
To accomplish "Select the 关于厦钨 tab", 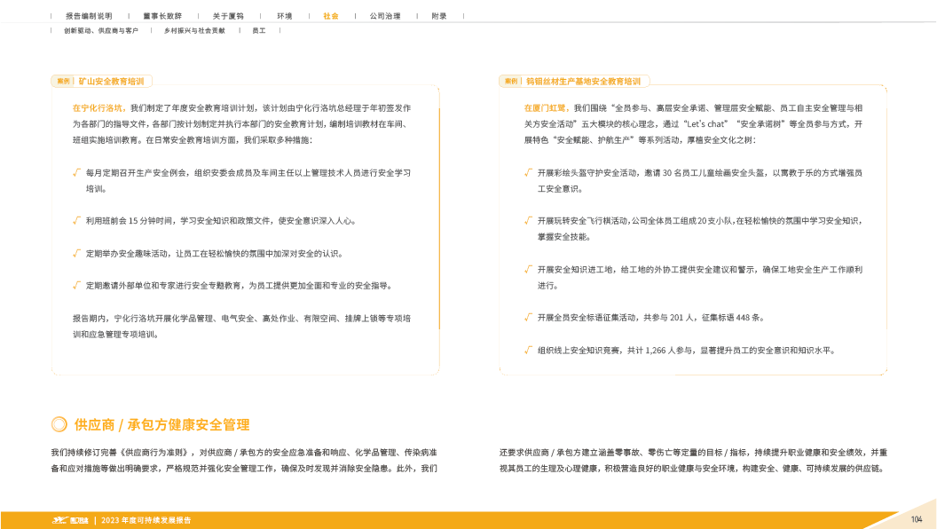I will click(228, 16).
